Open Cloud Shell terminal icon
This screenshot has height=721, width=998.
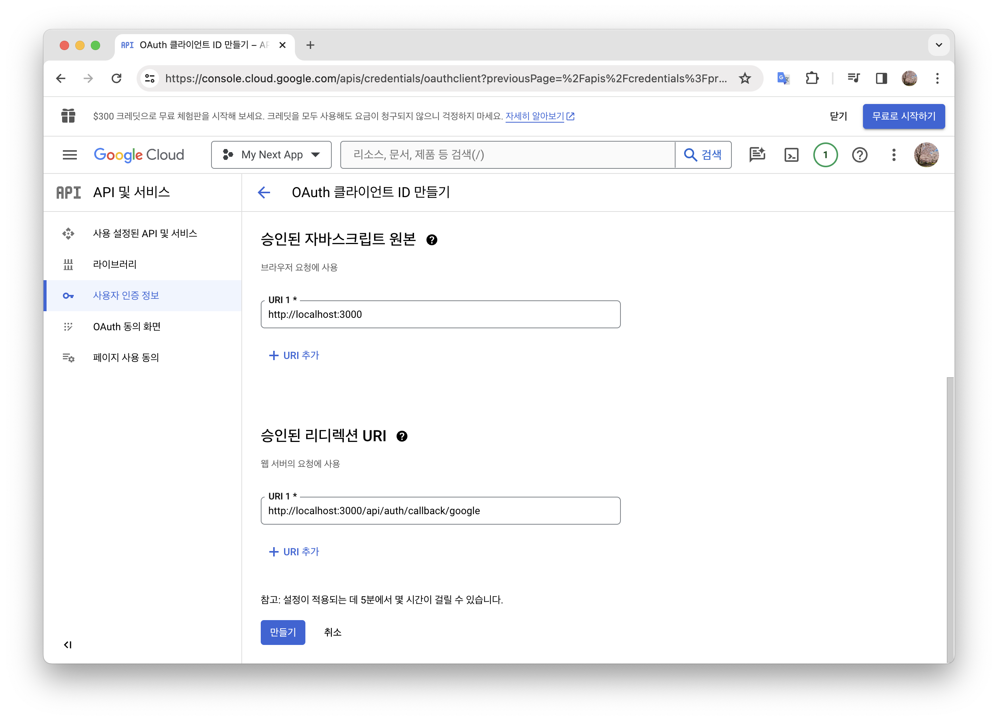coord(791,155)
